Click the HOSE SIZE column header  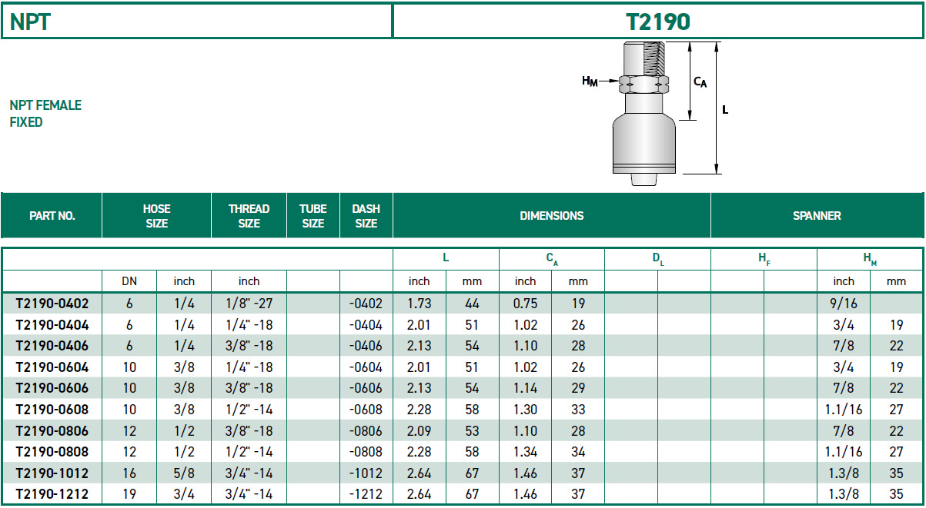point(157,216)
